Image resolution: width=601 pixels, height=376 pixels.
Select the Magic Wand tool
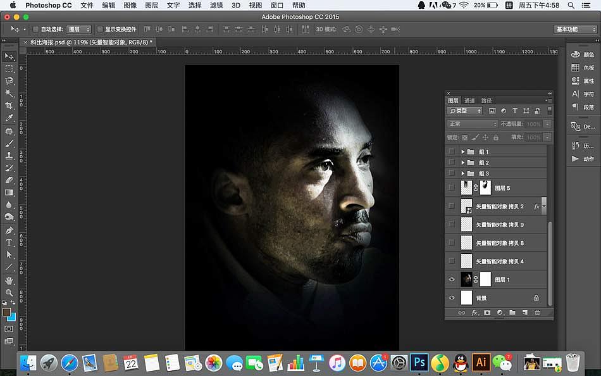[x=9, y=93]
